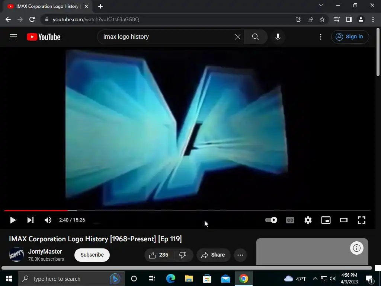Open Bing chat icon in taskbar search
This screenshot has width=381, height=286.
pyautogui.click(x=115, y=279)
